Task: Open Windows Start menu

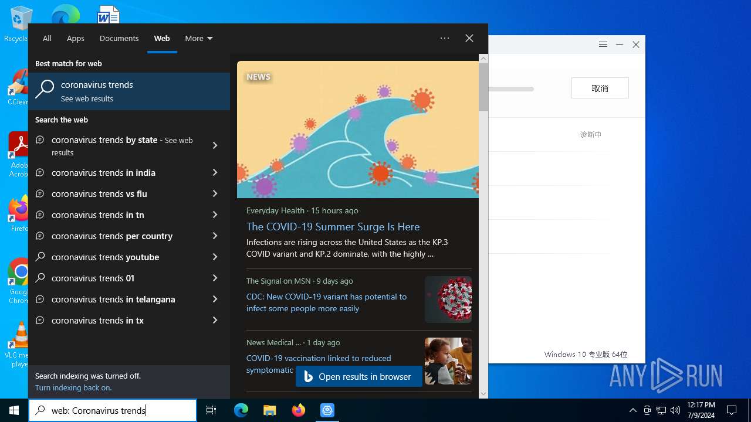Action: pyautogui.click(x=14, y=410)
